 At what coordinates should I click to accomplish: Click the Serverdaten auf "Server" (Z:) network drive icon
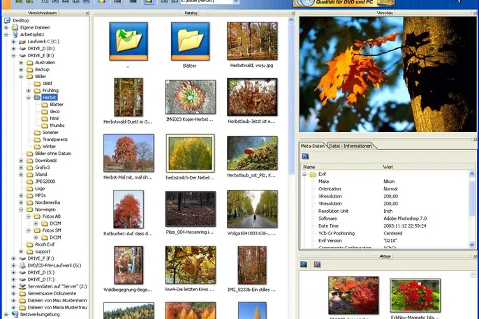tap(22, 286)
